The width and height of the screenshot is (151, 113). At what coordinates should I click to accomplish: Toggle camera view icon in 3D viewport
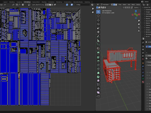point(139,28)
